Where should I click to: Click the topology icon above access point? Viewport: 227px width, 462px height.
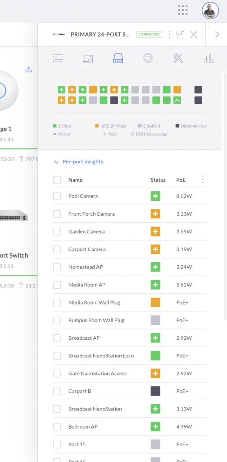pyautogui.click(x=28, y=70)
